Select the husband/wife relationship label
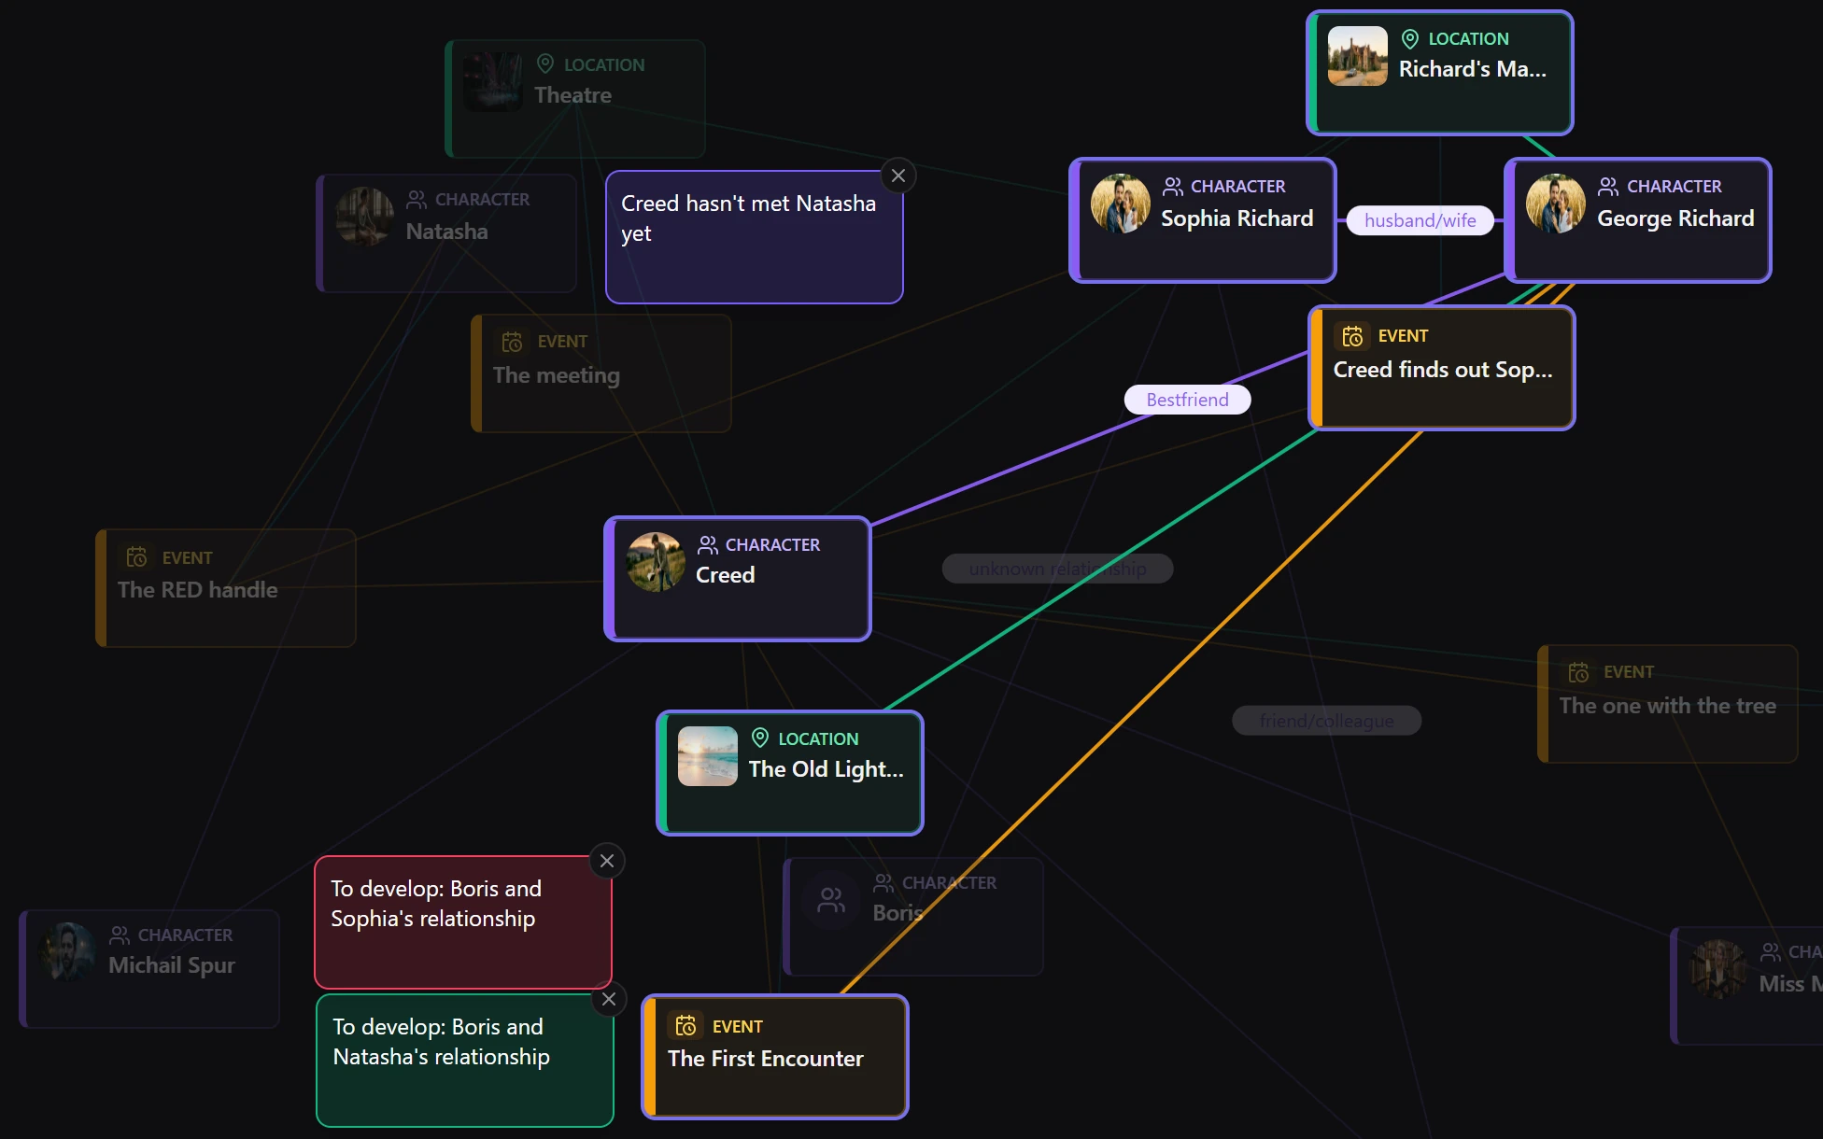The width and height of the screenshot is (1823, 1139). pyautogui.click(x=1420, y=220)
